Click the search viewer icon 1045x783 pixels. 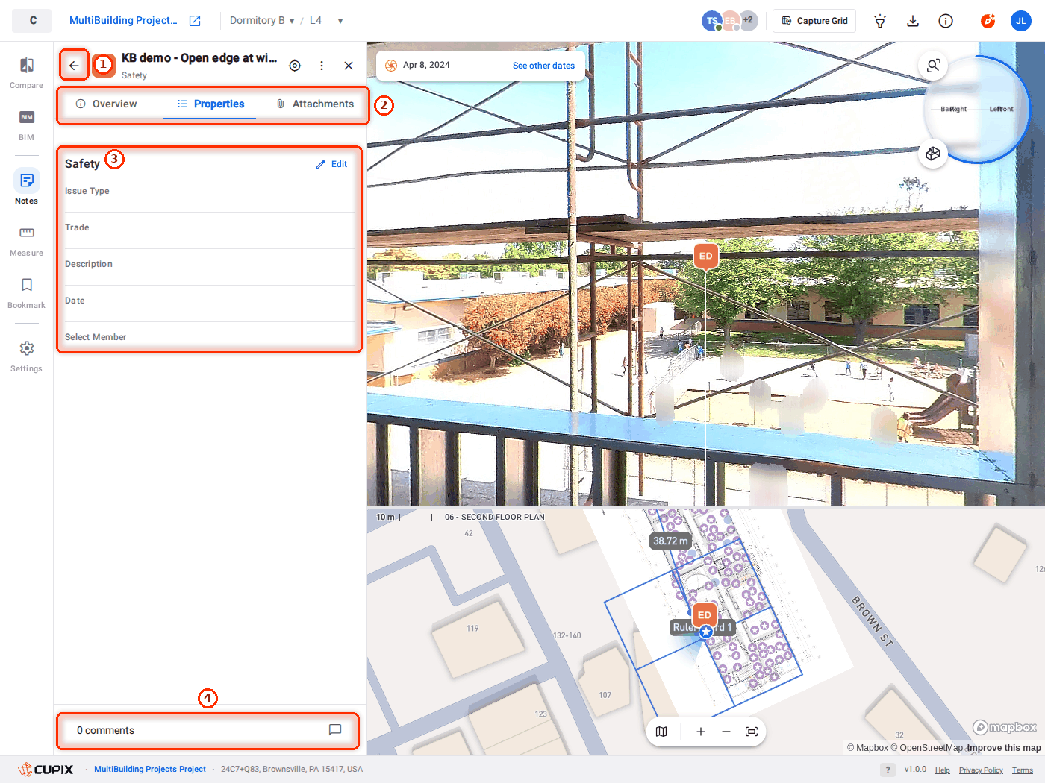tap(933, 66)
